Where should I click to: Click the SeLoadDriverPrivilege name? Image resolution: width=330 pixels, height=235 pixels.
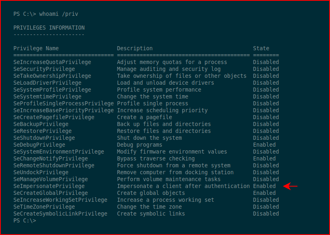point(47,83)
